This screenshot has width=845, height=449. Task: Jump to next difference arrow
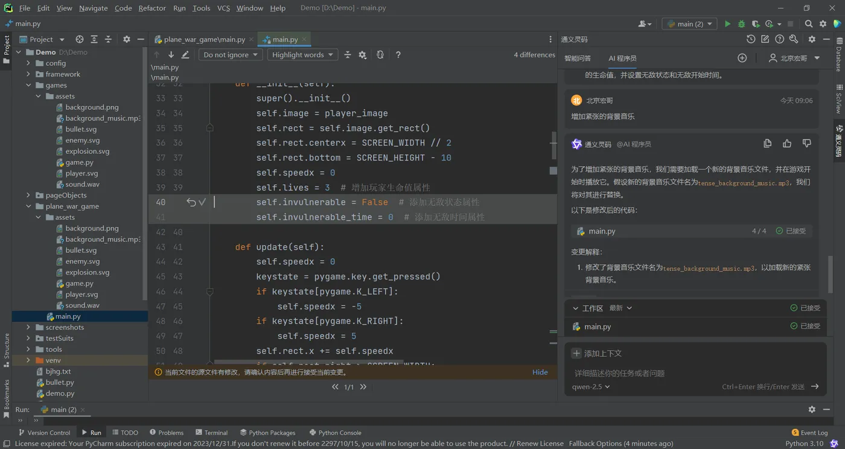(171, 55)
